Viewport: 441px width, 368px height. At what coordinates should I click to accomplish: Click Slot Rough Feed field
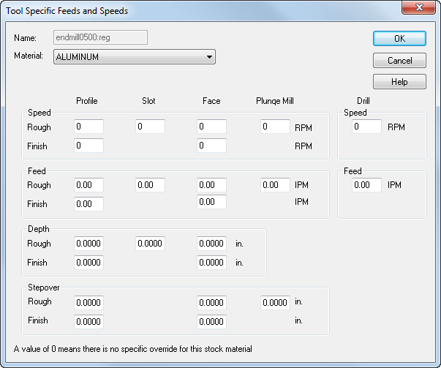[150, 186]
